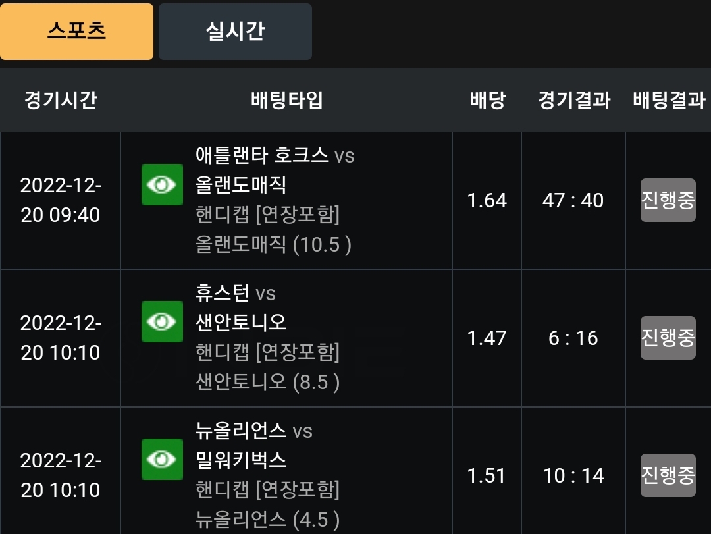
Task: Switch to the 실시간 tab
Action: 235,32
